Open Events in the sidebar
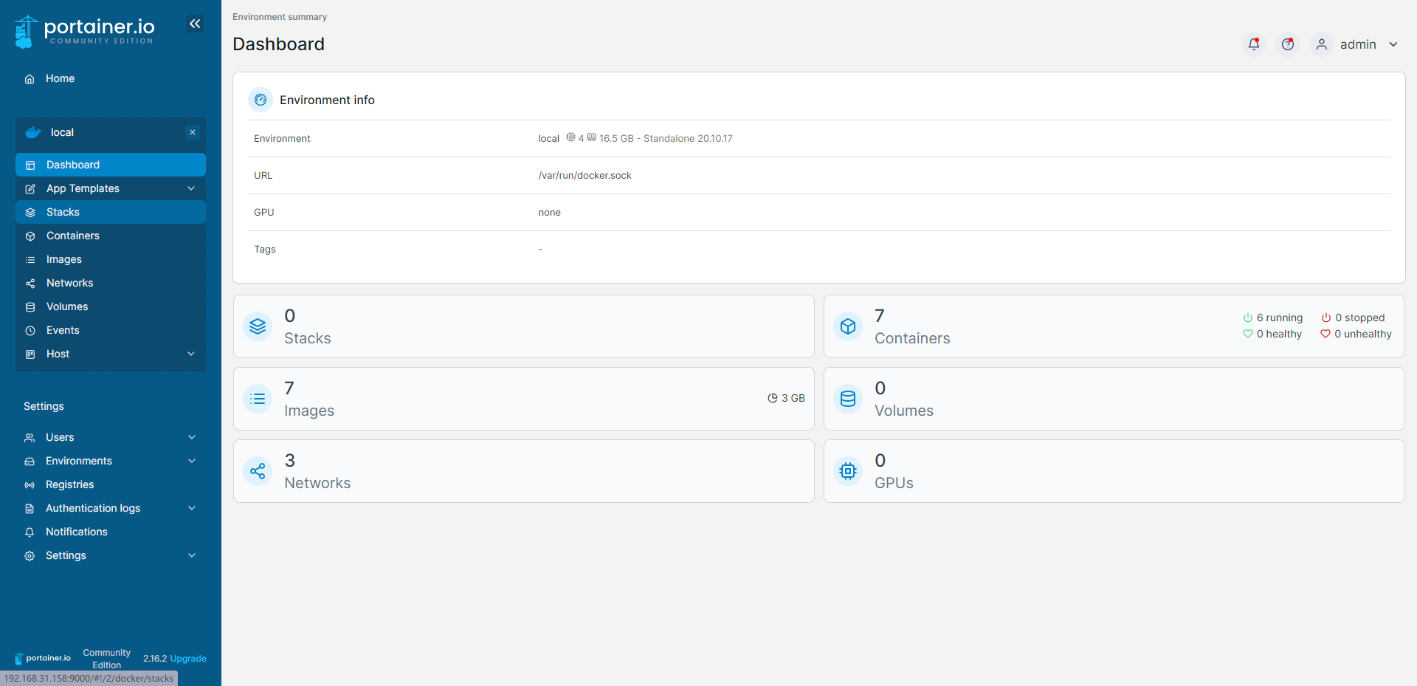Viewport: 1417px width, 686px height. [x=111, y=330]
